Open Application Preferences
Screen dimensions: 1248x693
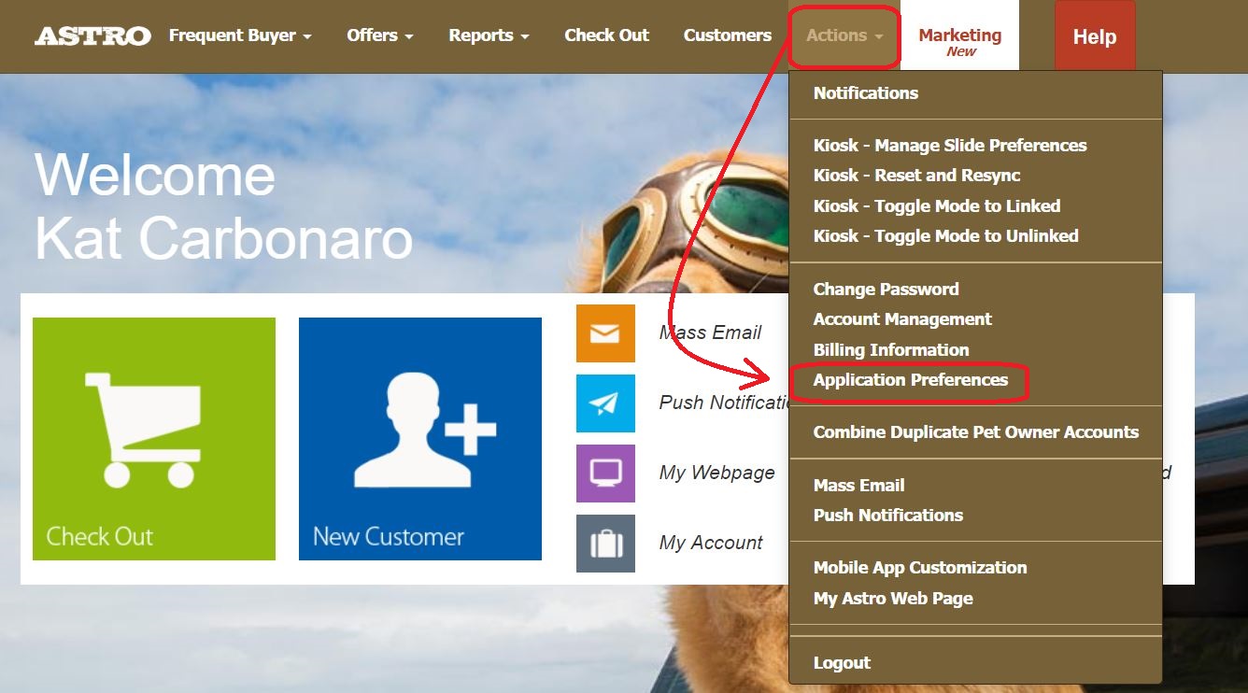pyautogui.click(x=911, y=380)
